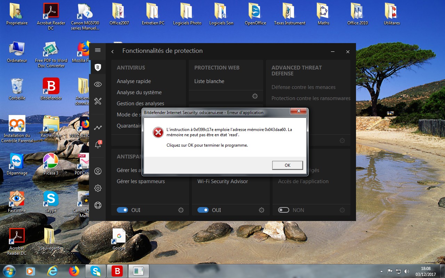The height and width of the screenshot is (278, 445).
Task: Open Internet Explorer from the taskbar
Action: (x=52, y=271)
